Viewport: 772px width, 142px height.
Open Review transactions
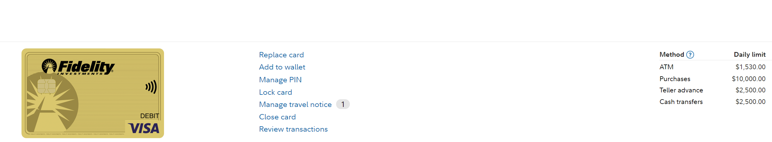[x=293, y=129]
